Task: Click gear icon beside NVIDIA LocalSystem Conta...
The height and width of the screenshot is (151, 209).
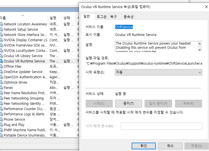Action: click(1, 51)
